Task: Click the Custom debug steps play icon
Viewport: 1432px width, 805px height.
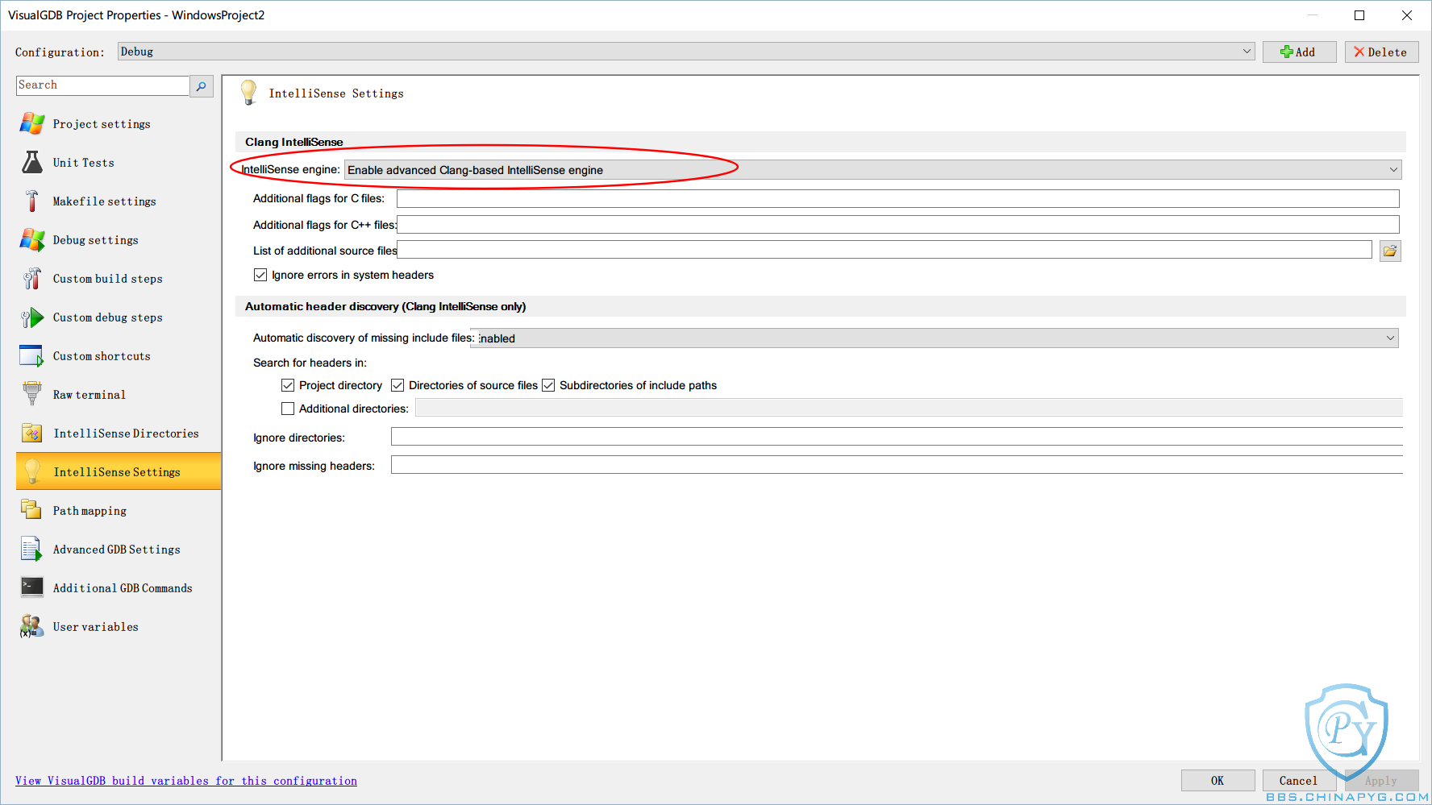Action: coord(32,317)
